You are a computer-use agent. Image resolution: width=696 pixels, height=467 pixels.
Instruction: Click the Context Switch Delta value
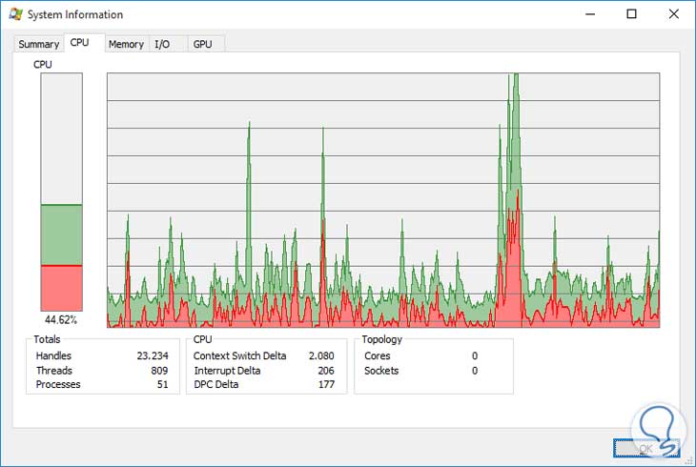pyautogui.click(x=321, y=355)
